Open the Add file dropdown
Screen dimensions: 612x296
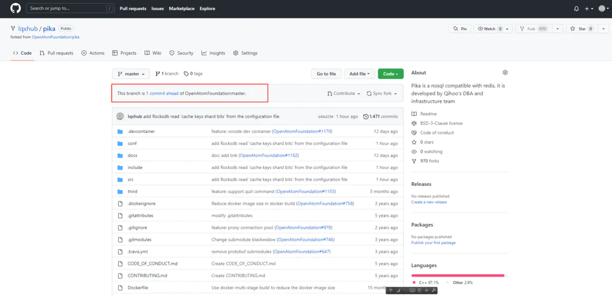[360, 74]
